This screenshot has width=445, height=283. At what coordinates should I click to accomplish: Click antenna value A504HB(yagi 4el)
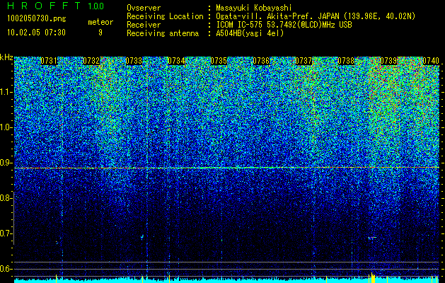(250, 33)
